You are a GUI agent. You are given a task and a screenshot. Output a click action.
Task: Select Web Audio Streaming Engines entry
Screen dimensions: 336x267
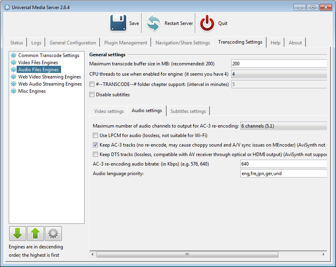pos(50,84)
